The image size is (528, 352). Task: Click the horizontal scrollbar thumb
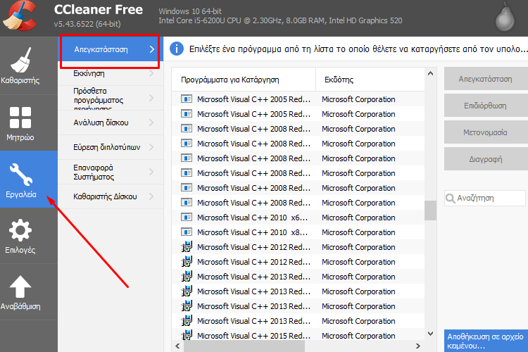coord(244,346)
